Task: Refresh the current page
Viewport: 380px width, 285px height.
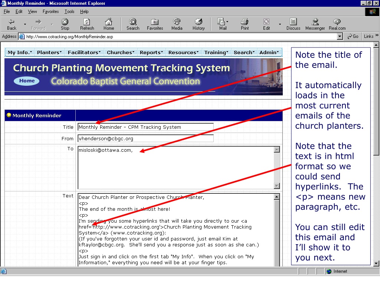Action: point(87,24)
